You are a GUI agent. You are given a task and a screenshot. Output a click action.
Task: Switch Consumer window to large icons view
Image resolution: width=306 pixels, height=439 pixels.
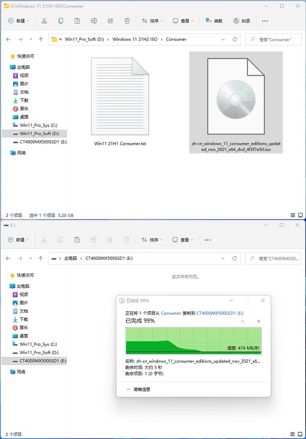coord(300,215)
